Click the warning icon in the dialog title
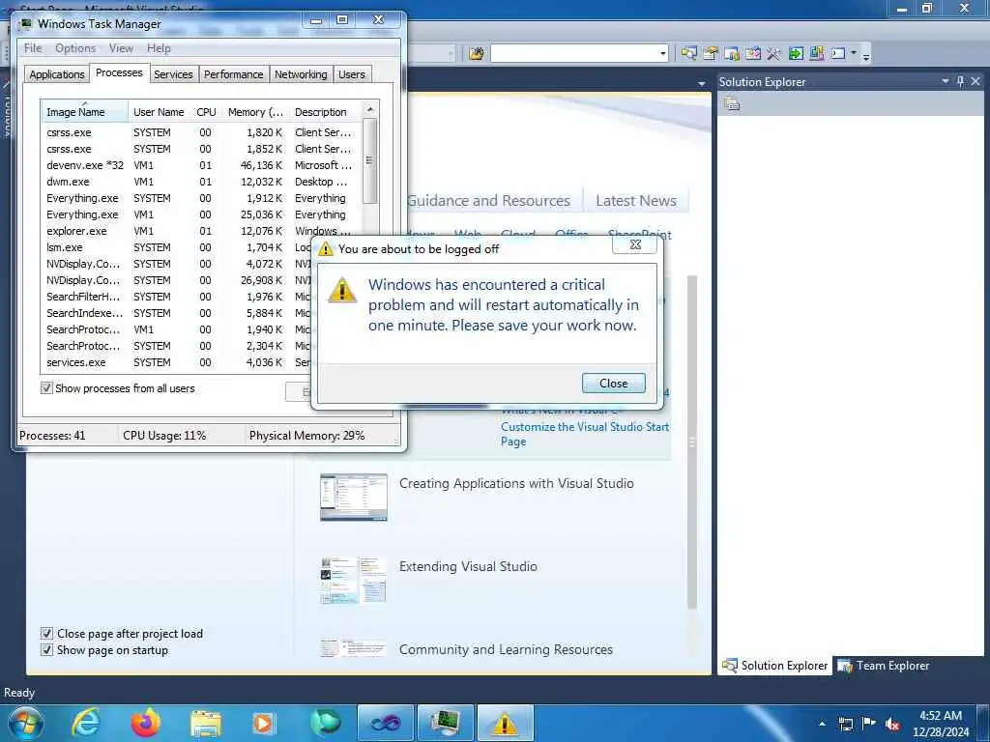990x742 pixels. point(326,248)
